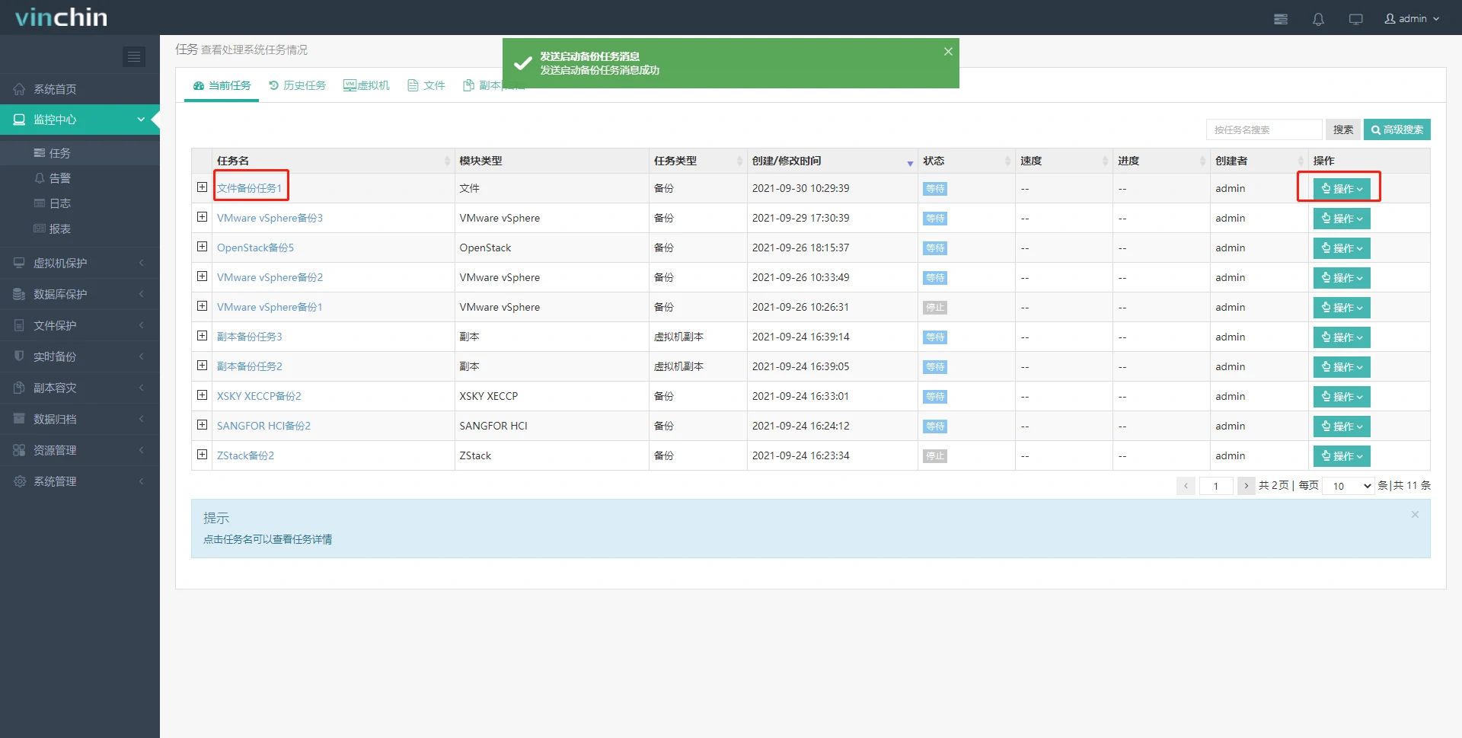Image resolution: width=1462 pixels, height=738 pixels.
Task: Open 报表 reports in sidebar
Action: 59,228
